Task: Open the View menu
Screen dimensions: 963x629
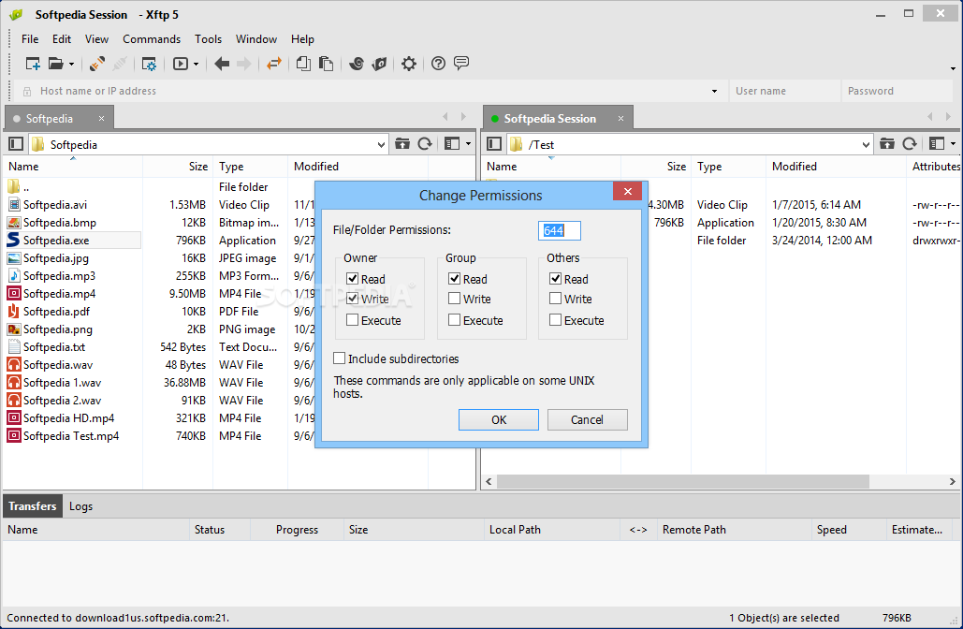Action: click(x=96, y=38)
